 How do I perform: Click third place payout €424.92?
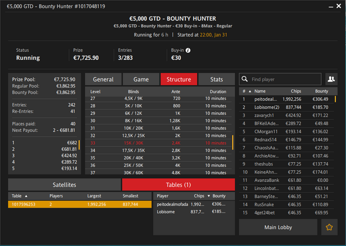tap(69, 156)
